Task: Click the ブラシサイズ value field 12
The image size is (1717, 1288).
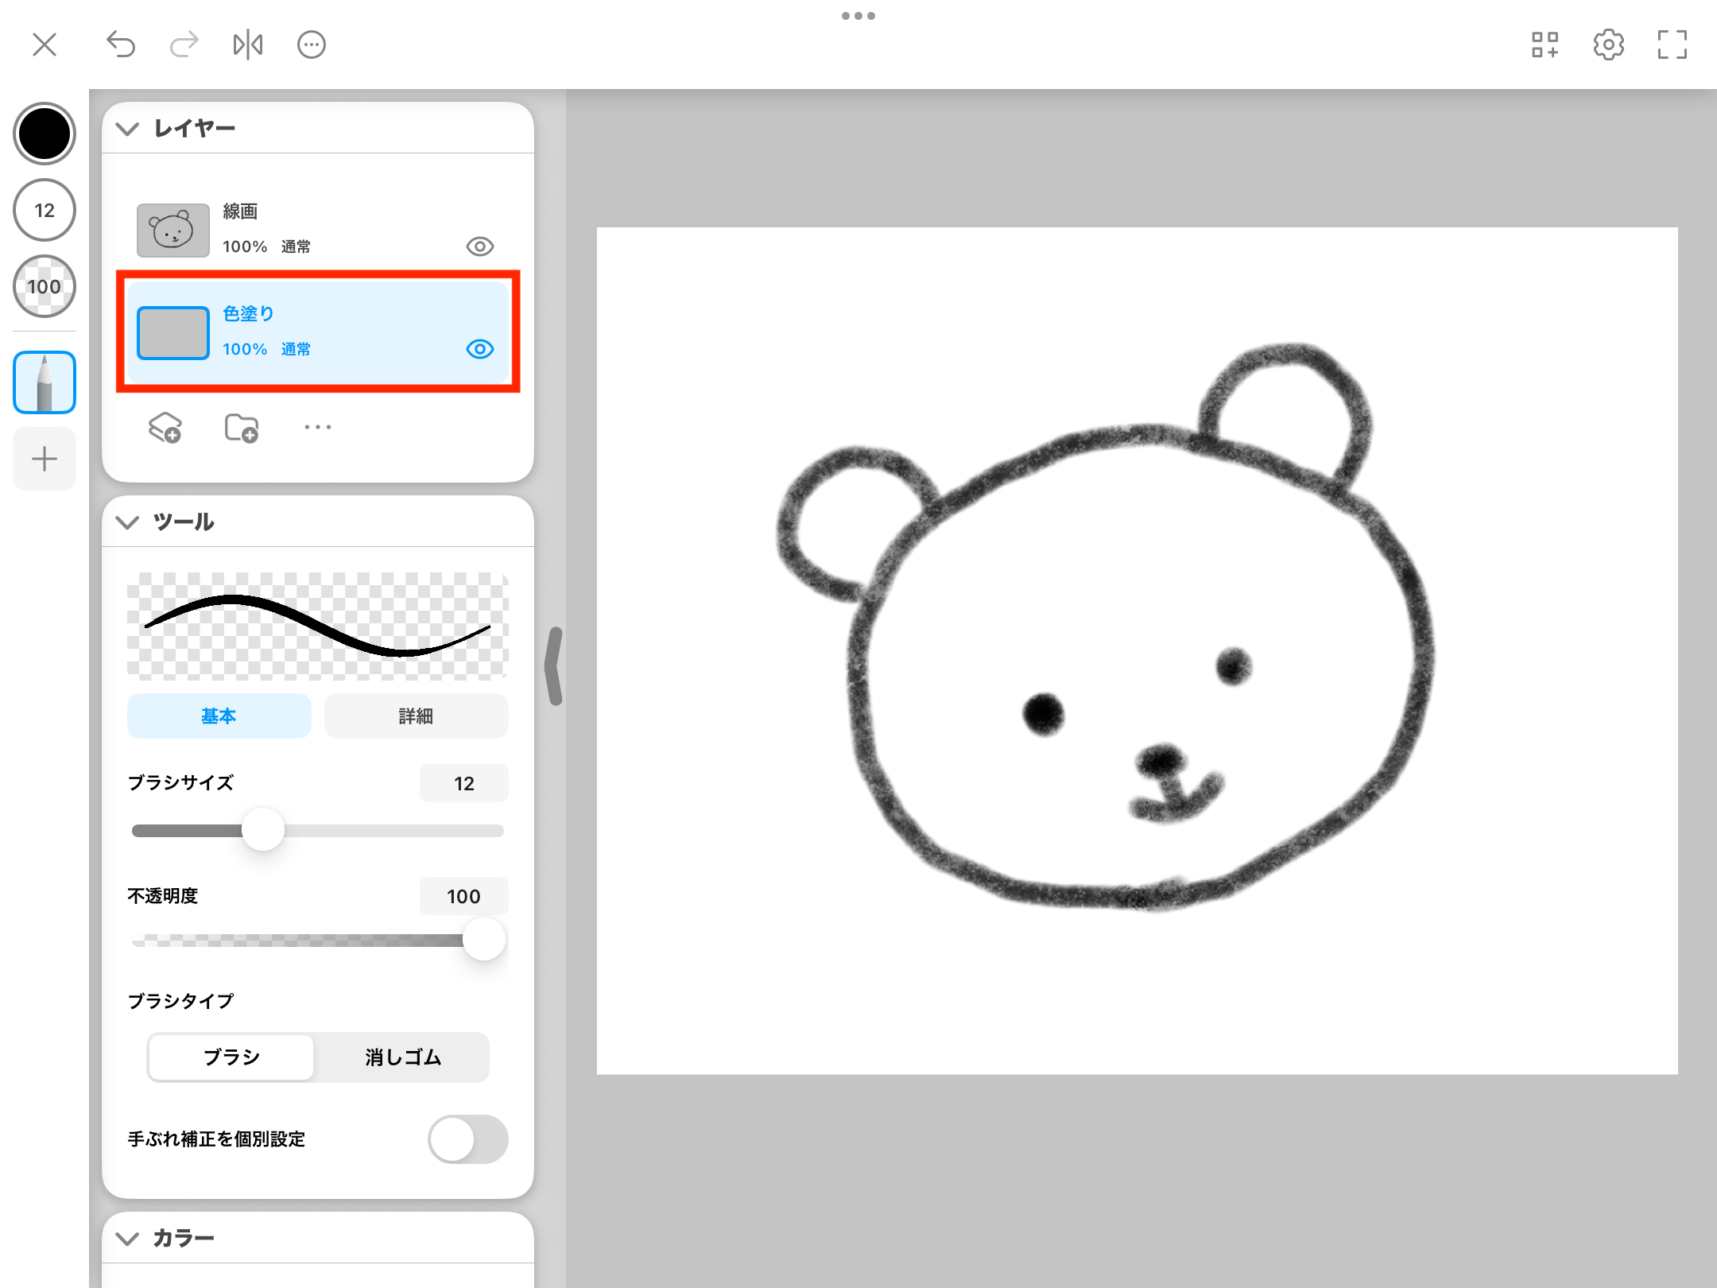Action: [464, 783]
